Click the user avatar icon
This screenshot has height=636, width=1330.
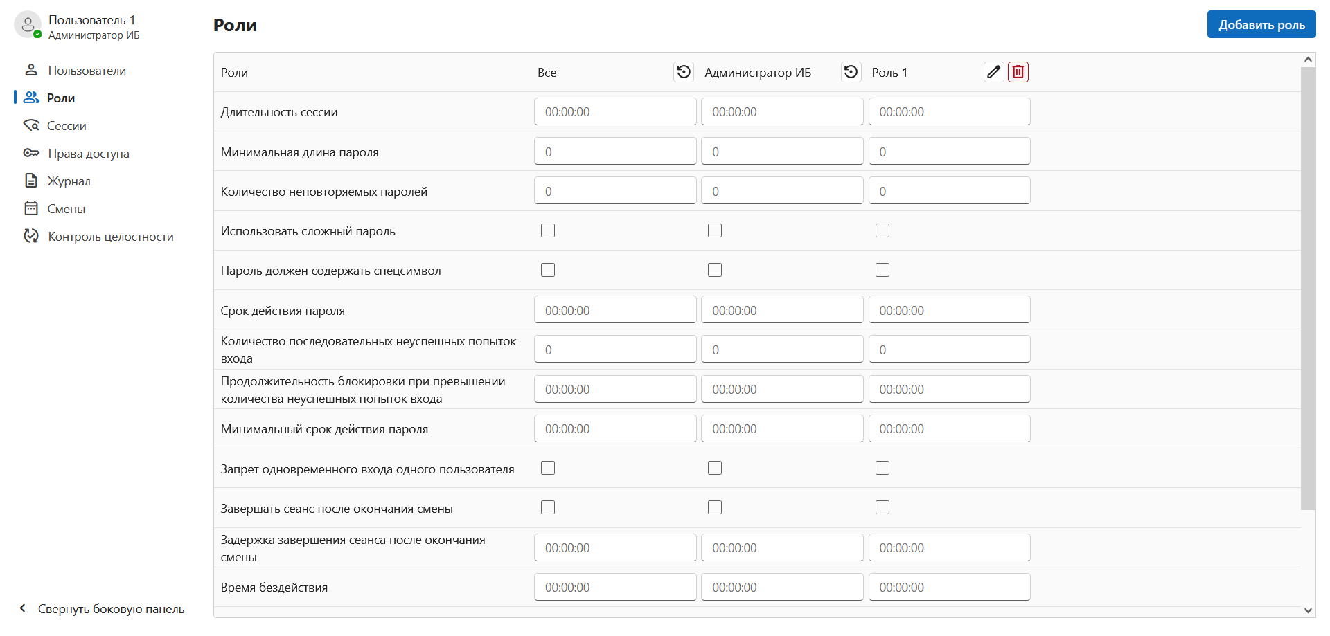pyautogui.click(x=28, y=24)
